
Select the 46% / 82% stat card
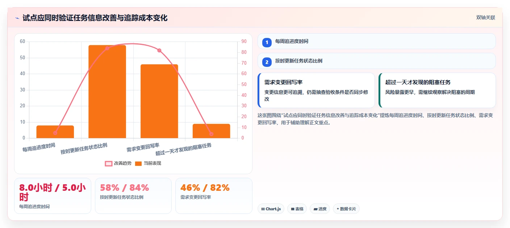pos(214,196)
